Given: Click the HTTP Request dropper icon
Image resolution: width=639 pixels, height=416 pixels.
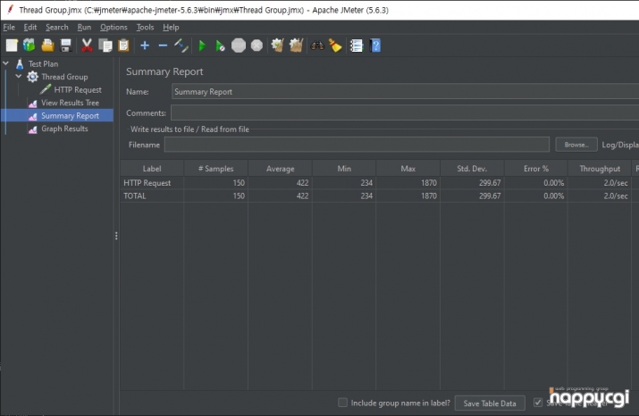Looking at the screenshot, I should pos(46,89).
